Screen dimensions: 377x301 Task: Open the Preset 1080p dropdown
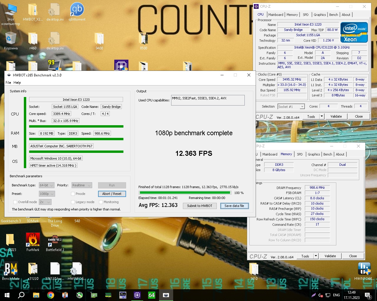pyautogui.click(x=47, y=194)
